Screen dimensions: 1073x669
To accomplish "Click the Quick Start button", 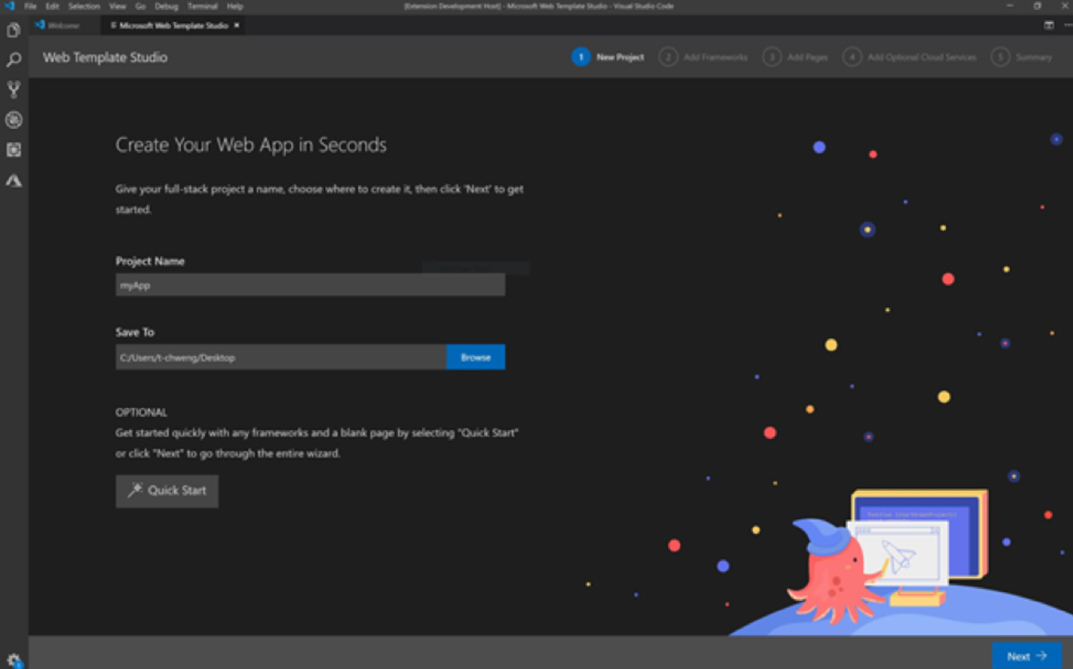I will click(x=166, y=491).
